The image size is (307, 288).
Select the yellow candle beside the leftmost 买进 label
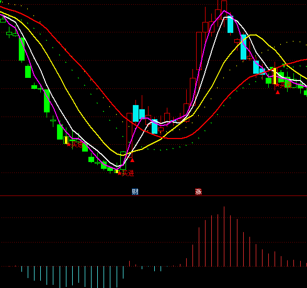[66, 140]
